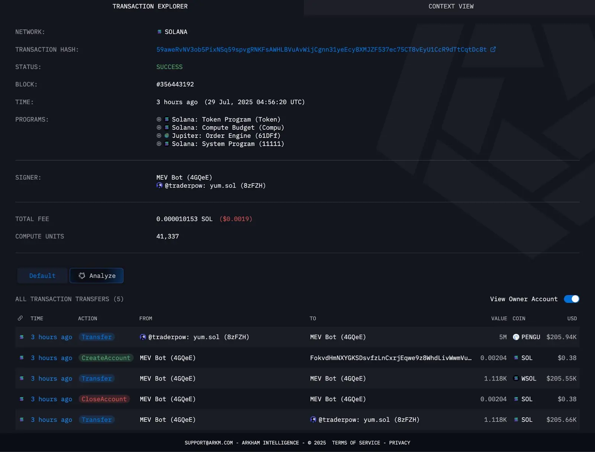Open signer MEV Bot (4GQeE)

184,177
